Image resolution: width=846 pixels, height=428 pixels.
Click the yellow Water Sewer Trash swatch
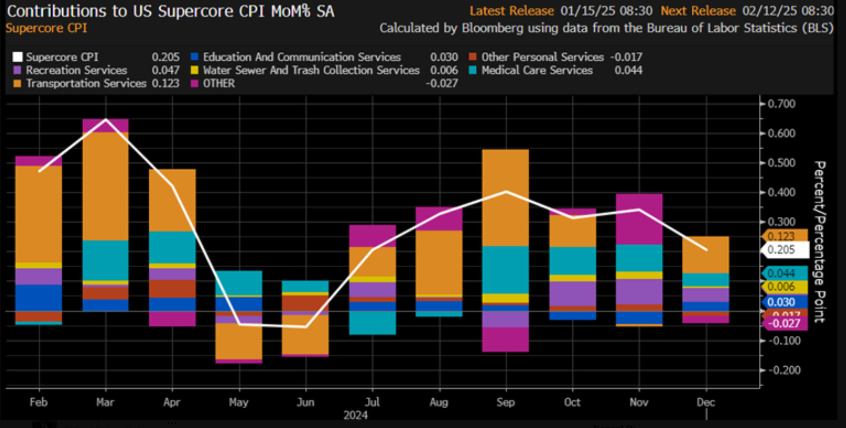[195, 70]
